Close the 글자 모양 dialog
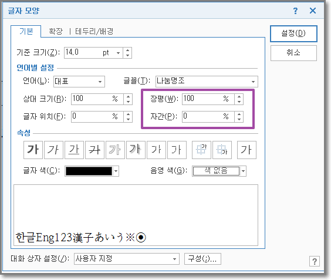The image size is (331, 280). (313, 11)
